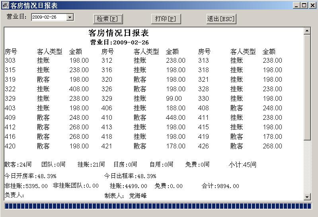Click the 今日开房率:48.39% occupancy text
Screen dimensions: 318x217
point(30,176)
